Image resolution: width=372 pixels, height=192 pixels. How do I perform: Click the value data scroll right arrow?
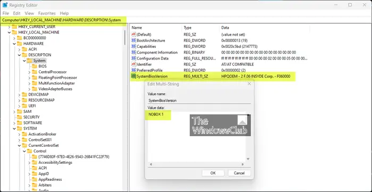click(242, 164)
